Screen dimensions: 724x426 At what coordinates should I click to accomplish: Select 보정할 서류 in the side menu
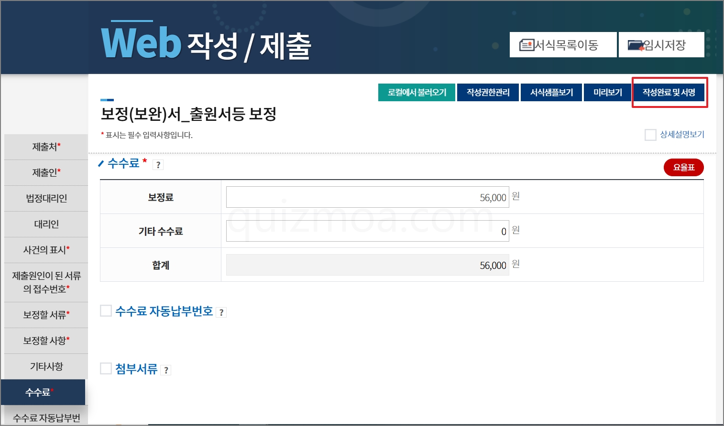coord(46,315)
